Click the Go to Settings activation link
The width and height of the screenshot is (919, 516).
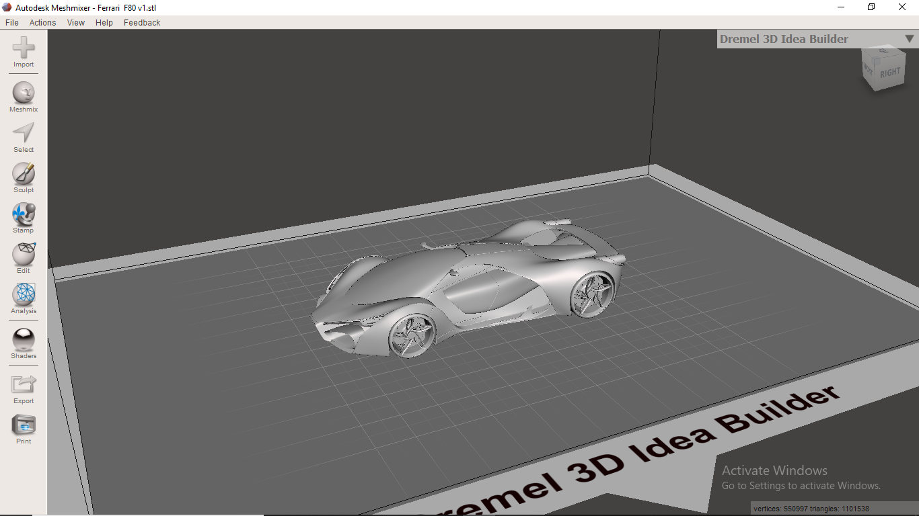click(x=801, y=485)
